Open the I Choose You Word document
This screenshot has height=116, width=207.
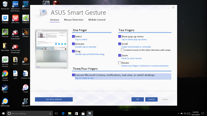coord(25,74)
